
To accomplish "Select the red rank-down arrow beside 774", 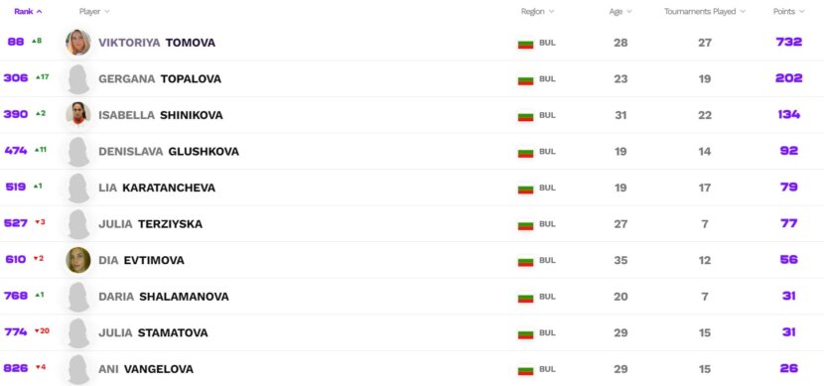I will (x=38, y=331).
